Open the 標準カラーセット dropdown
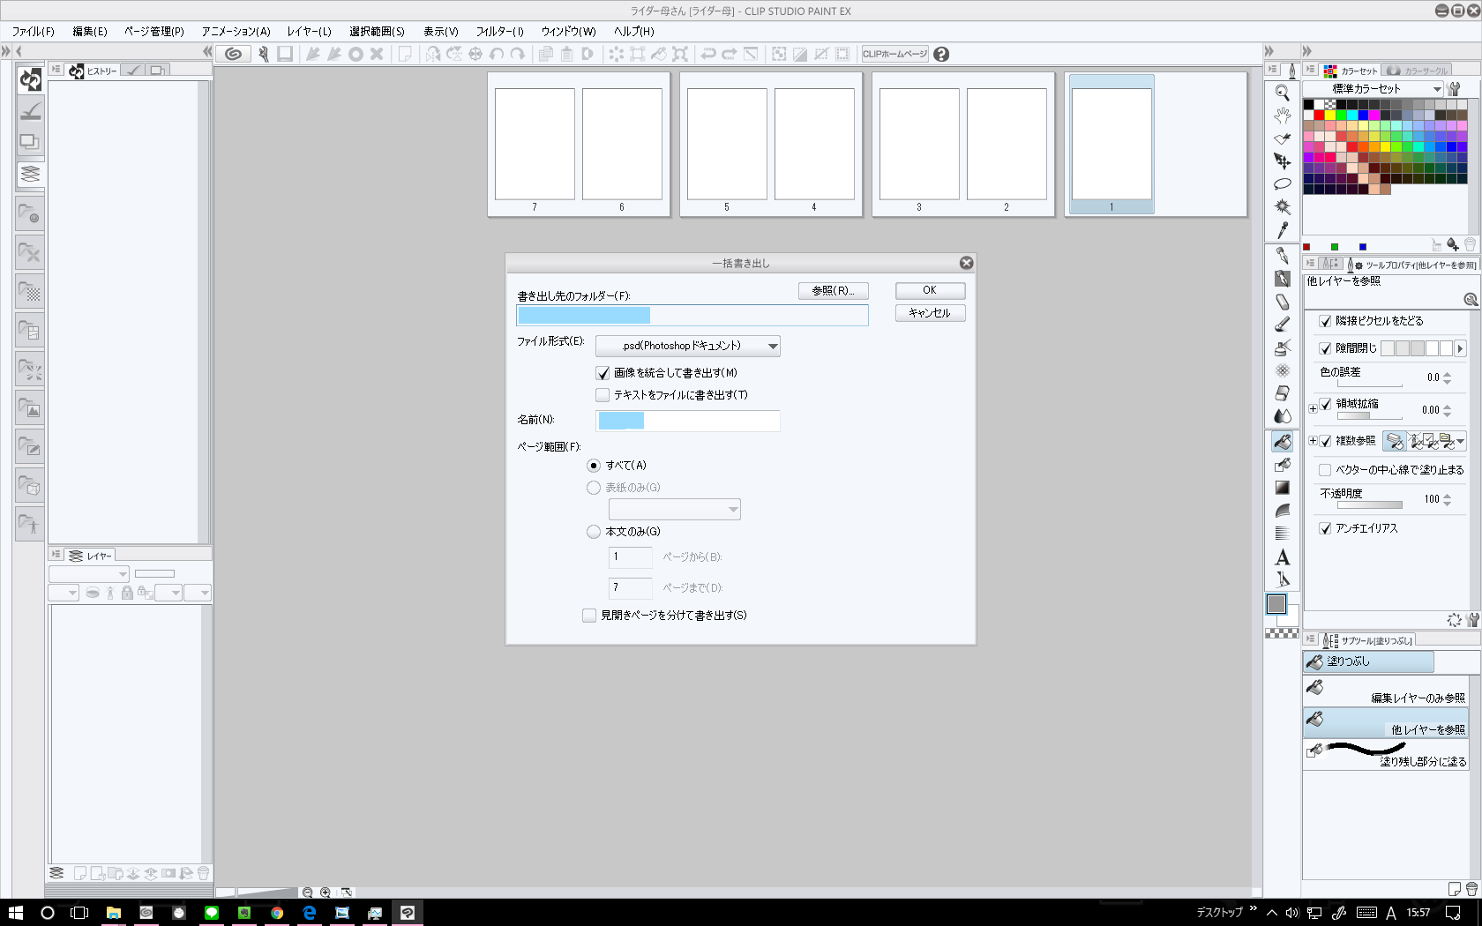Image resolution: width=1482 pixels, height=926 pixels. tap(1373, 89)
